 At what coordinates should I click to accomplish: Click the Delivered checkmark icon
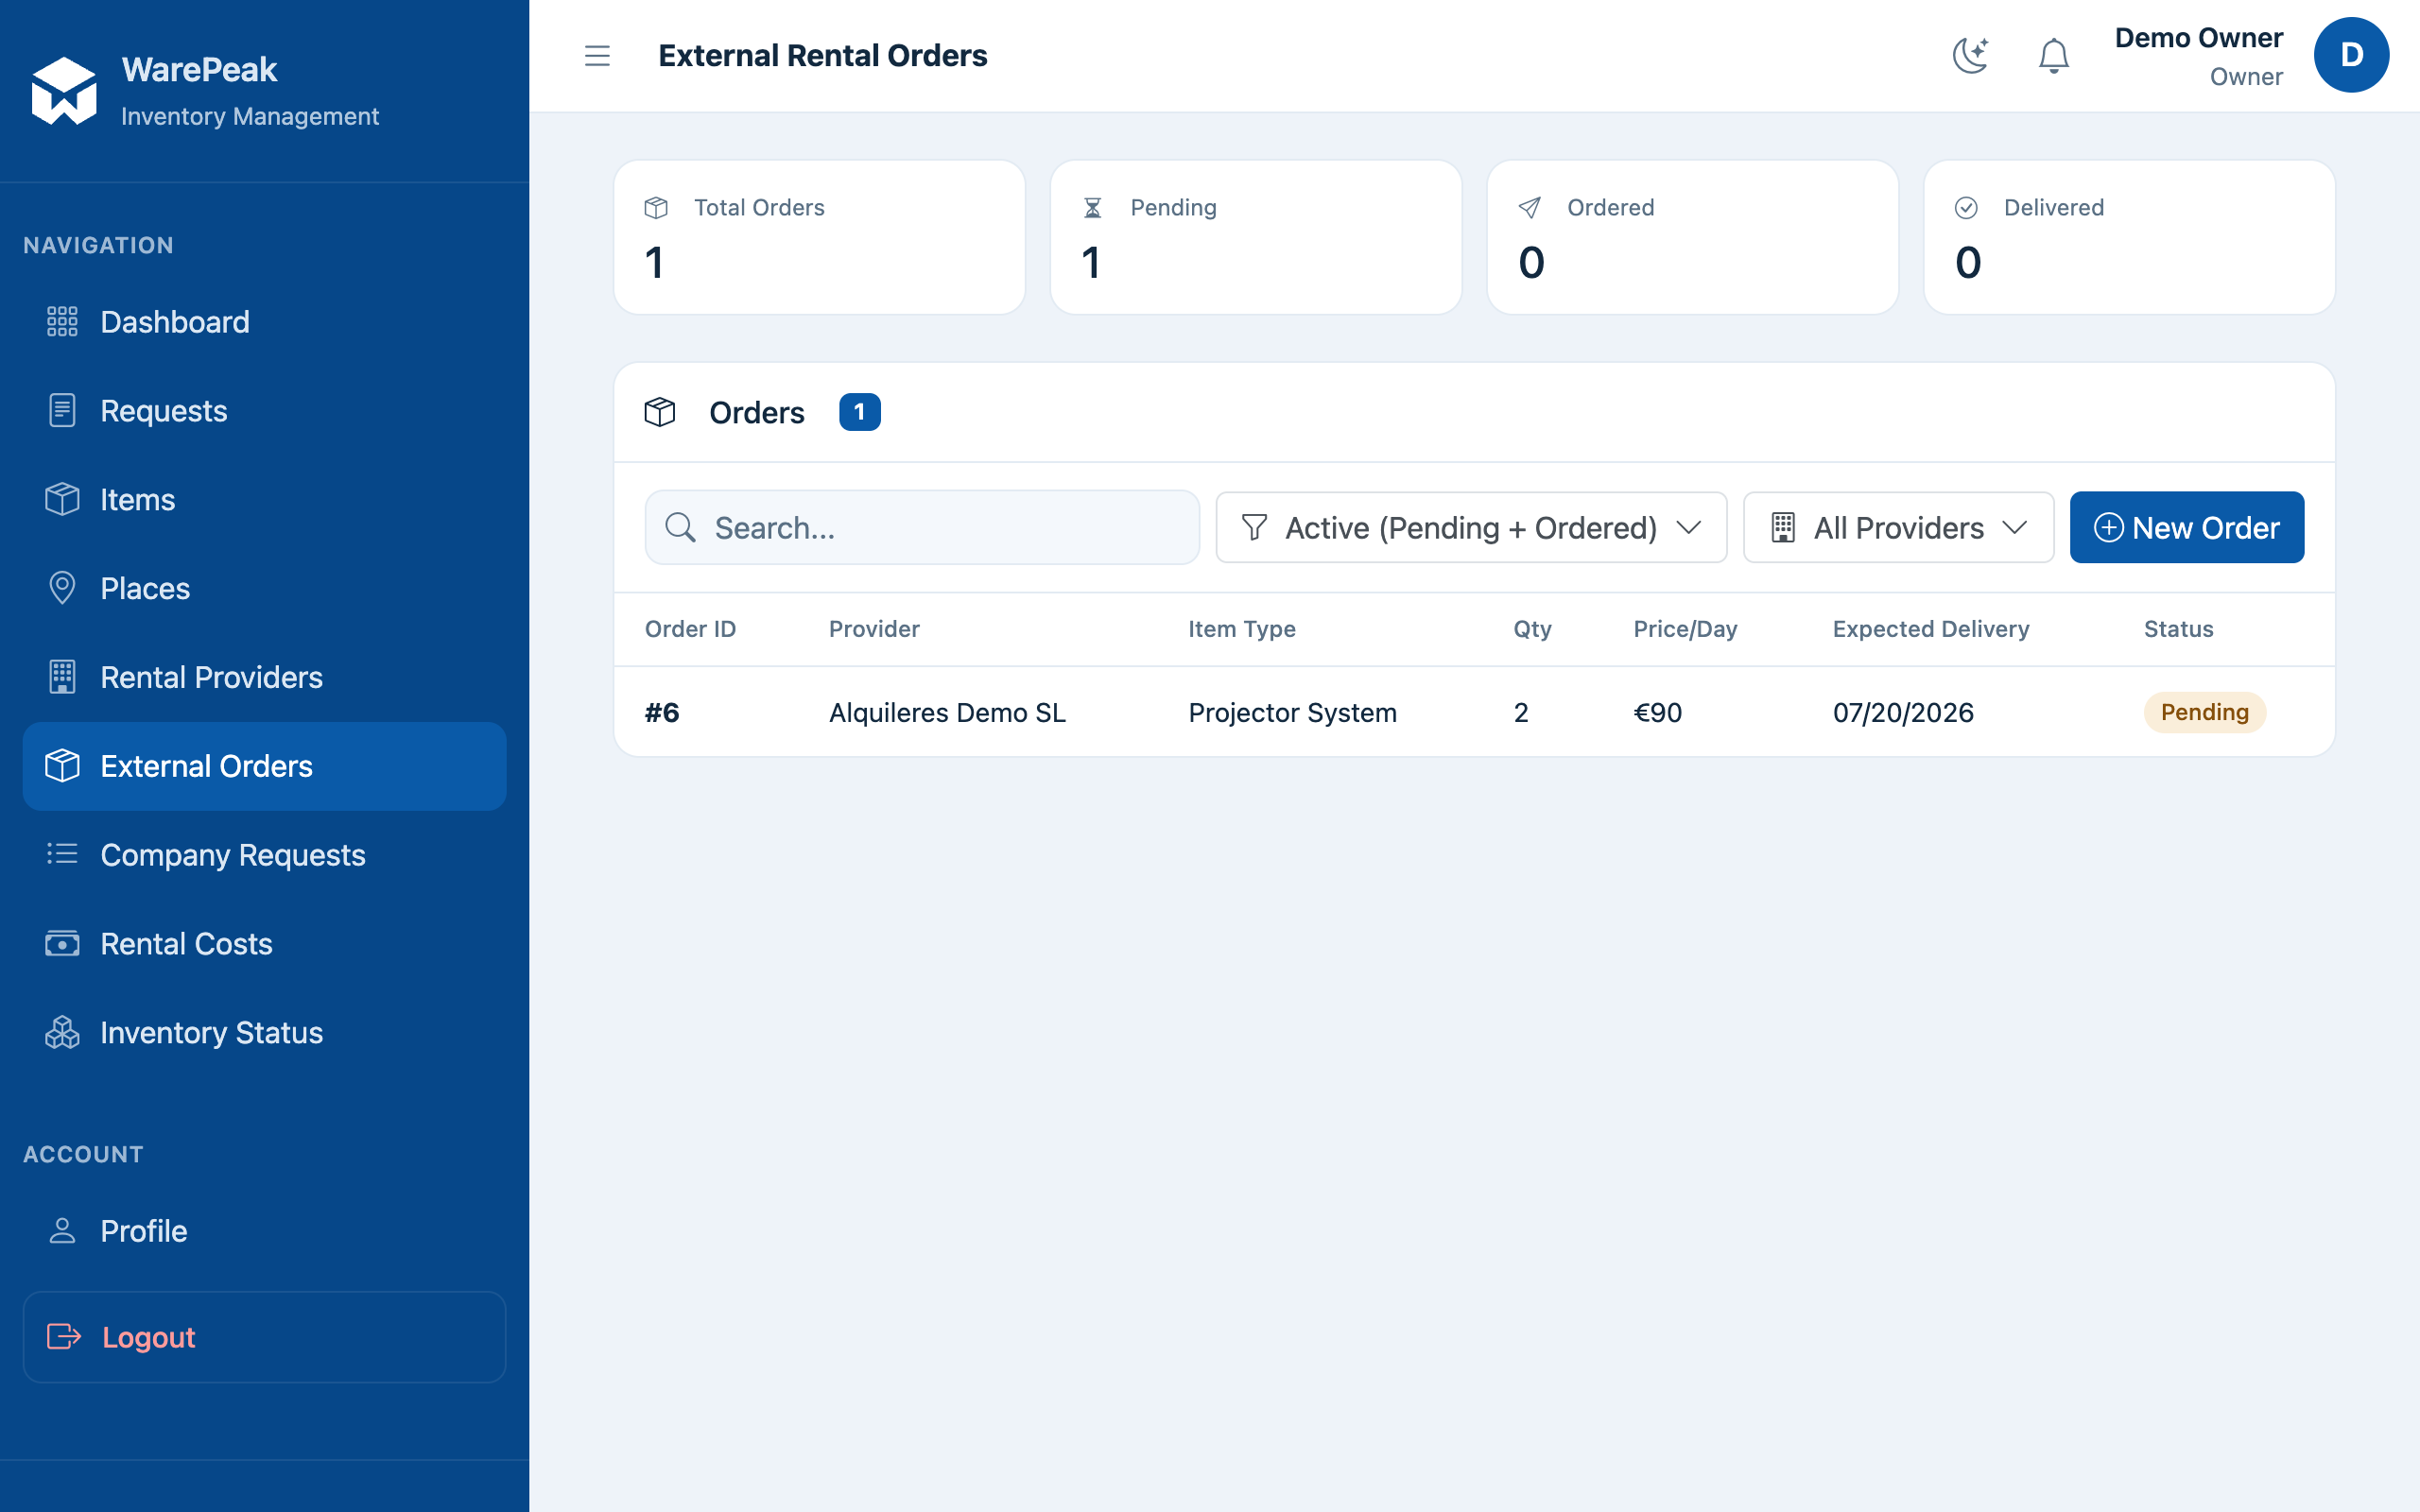(1966, 208)
